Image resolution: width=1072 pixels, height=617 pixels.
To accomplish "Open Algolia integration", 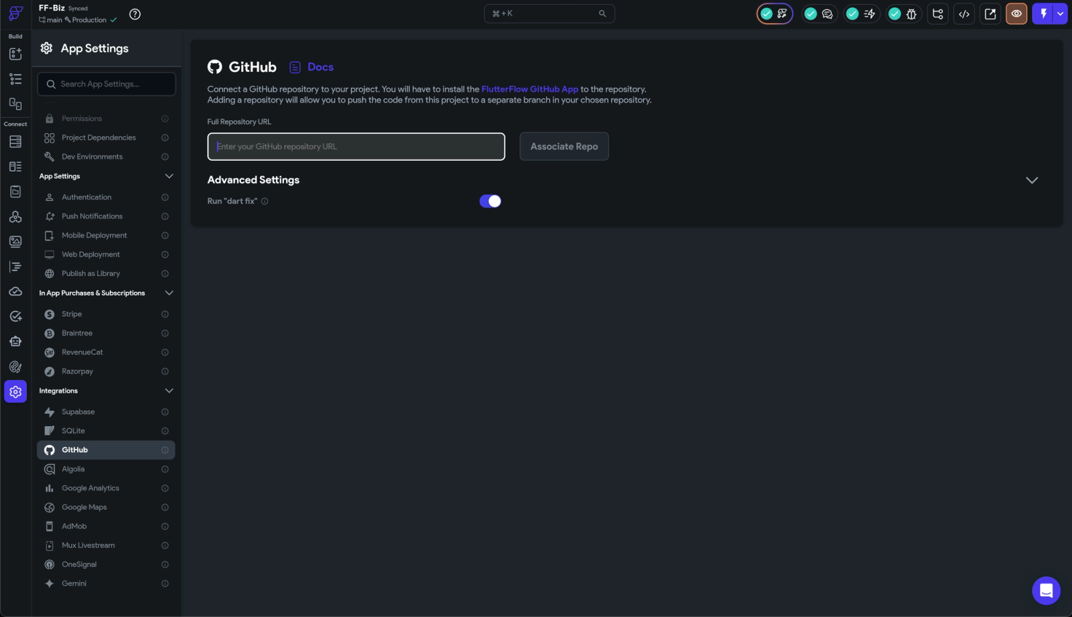I will click(106, 469).
